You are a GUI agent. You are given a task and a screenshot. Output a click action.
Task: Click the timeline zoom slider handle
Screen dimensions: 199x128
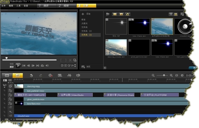[164, 75]
